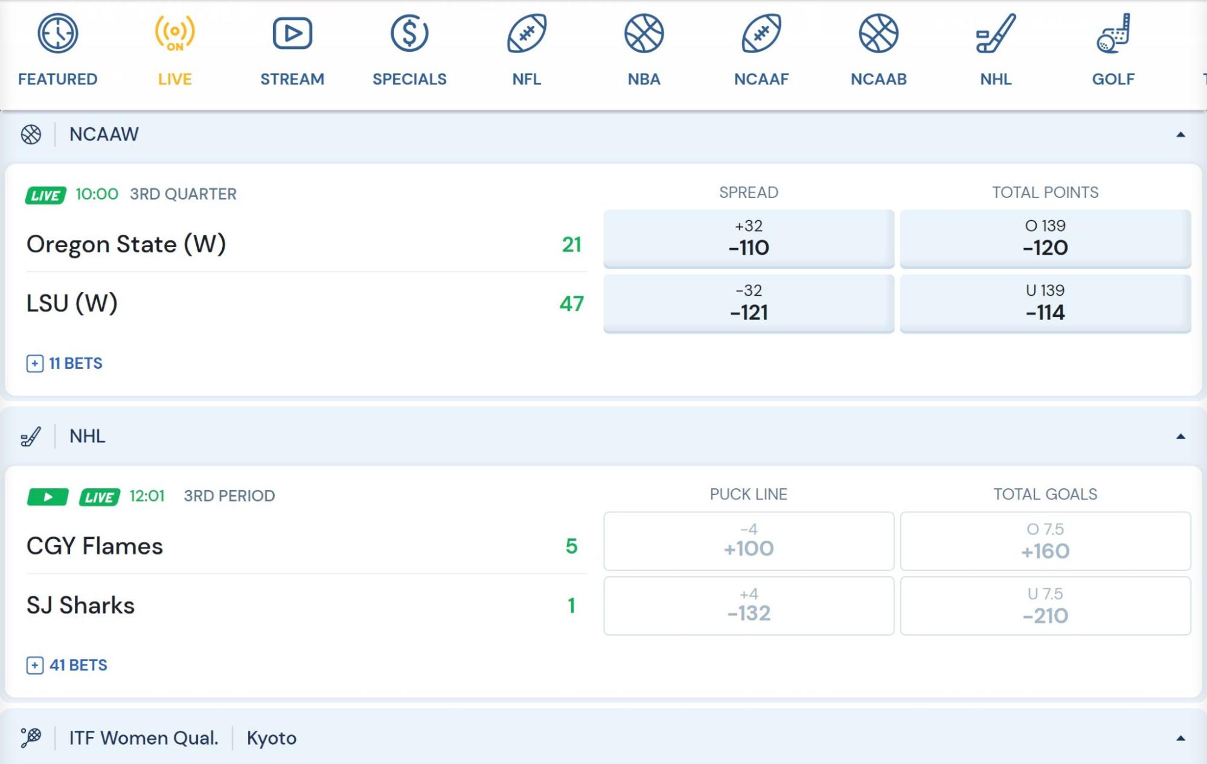This screenshot has width=1207, height=764.
Task: Select the Live broadcast icon
Action: pos(174,33)
